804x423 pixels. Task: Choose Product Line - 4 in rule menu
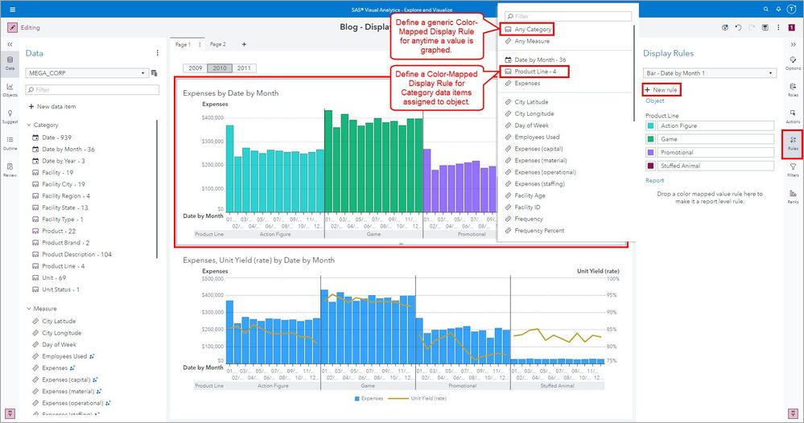point(535,72)
